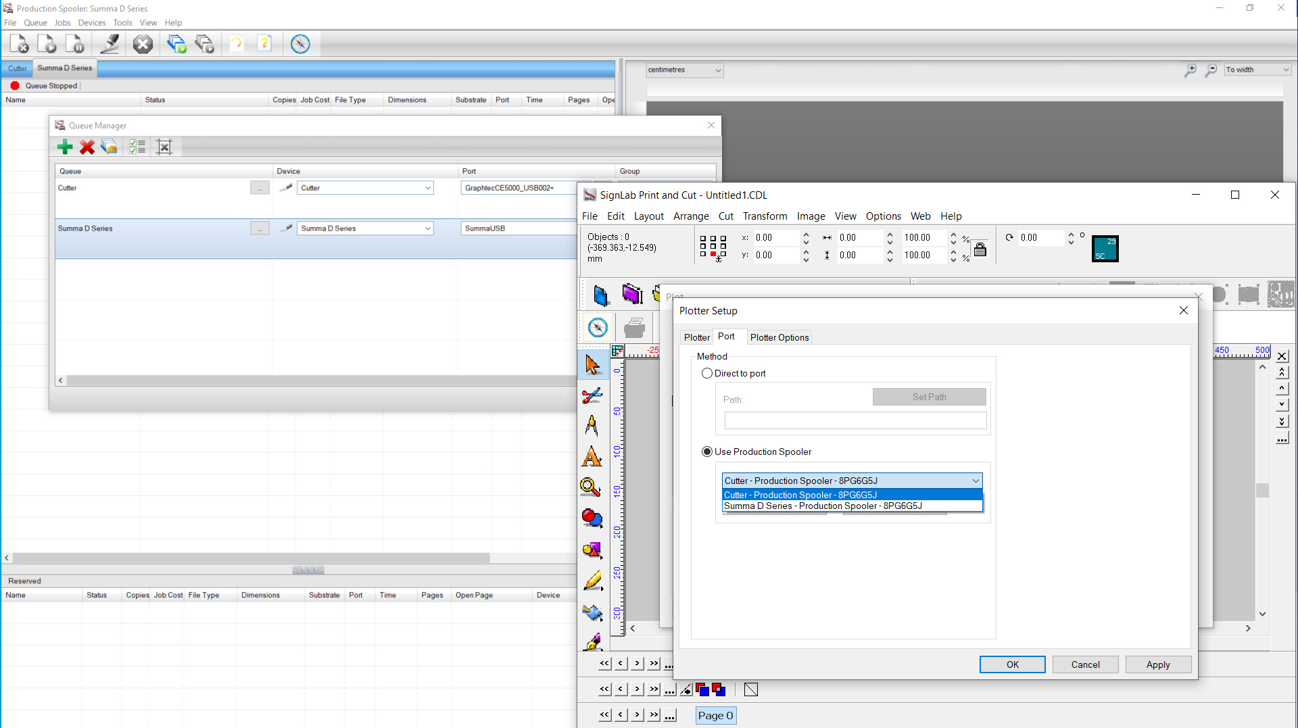The image size is (1298, 728).
Task: Click the start job icon with play symbol
Action: 47,44
